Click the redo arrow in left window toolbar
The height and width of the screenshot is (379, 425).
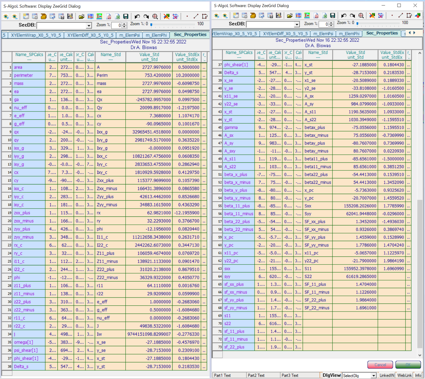click(x=146, y=16)
